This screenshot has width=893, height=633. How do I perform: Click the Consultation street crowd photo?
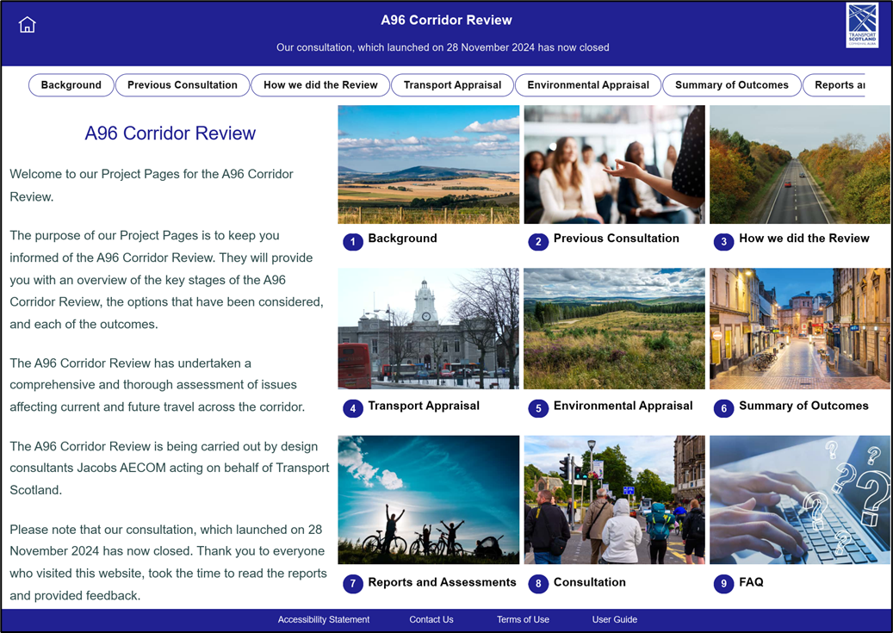614,500
